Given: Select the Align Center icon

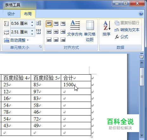Looking at the screenshot, I should tap(56, 32).
